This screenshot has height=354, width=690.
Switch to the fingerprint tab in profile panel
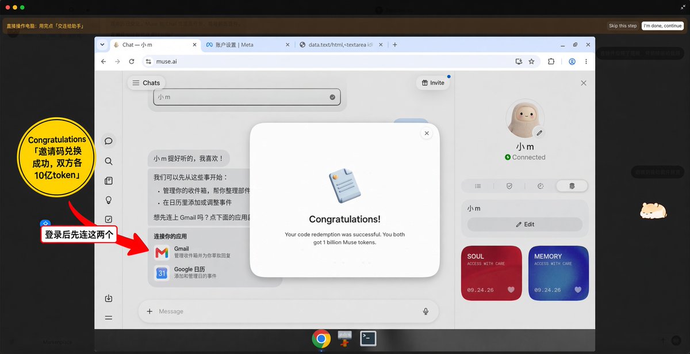tap(572, 186)
